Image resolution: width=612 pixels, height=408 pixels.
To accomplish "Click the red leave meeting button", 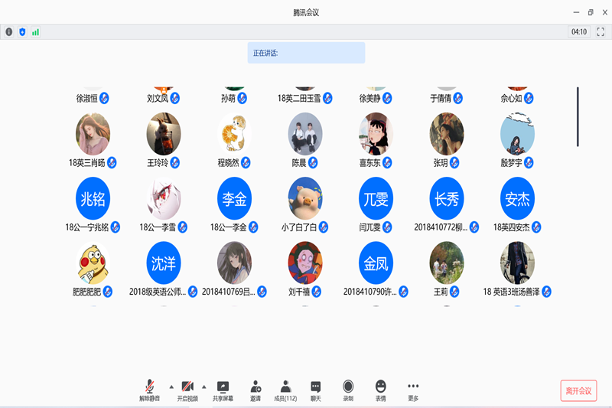I will point(578,390).
